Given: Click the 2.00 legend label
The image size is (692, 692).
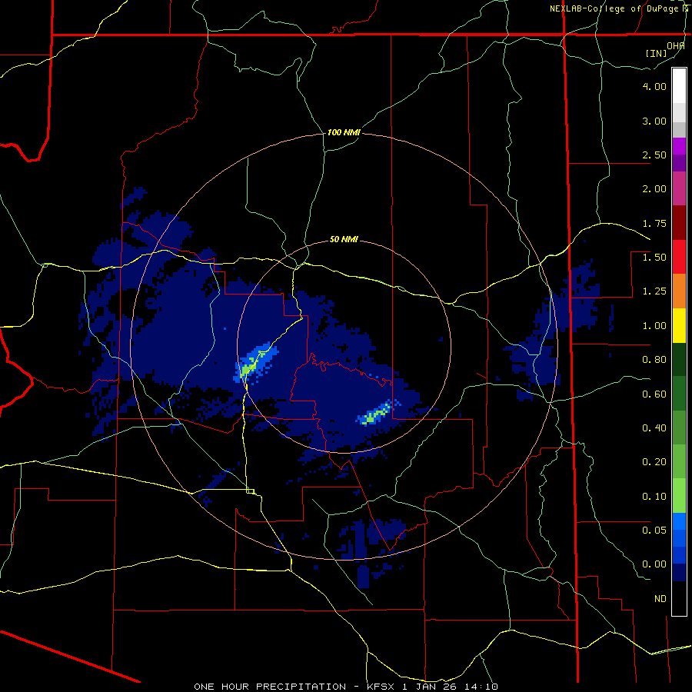Looking at the screenshot, I should coord(654,188).
